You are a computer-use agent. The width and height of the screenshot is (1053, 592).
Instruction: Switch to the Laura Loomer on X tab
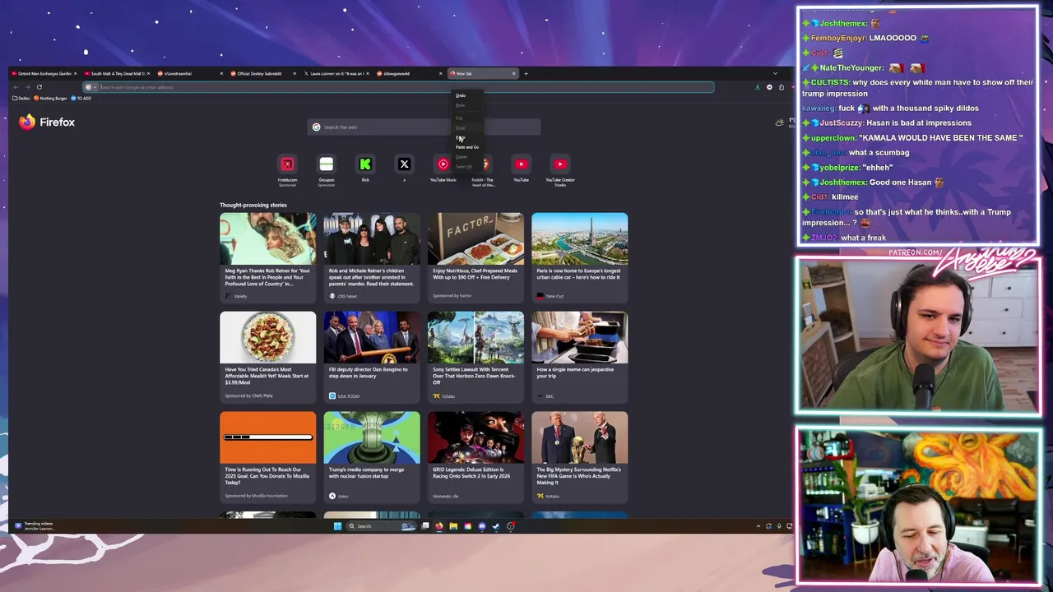point(334,73)
